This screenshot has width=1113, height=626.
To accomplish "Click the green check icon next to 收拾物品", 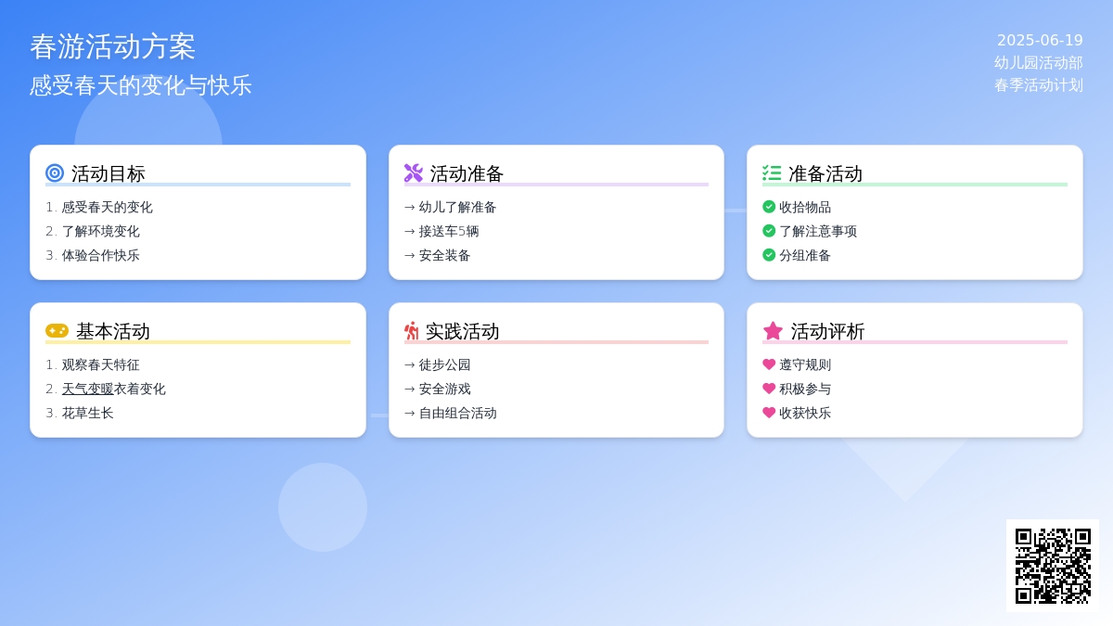I will point(769,207).
